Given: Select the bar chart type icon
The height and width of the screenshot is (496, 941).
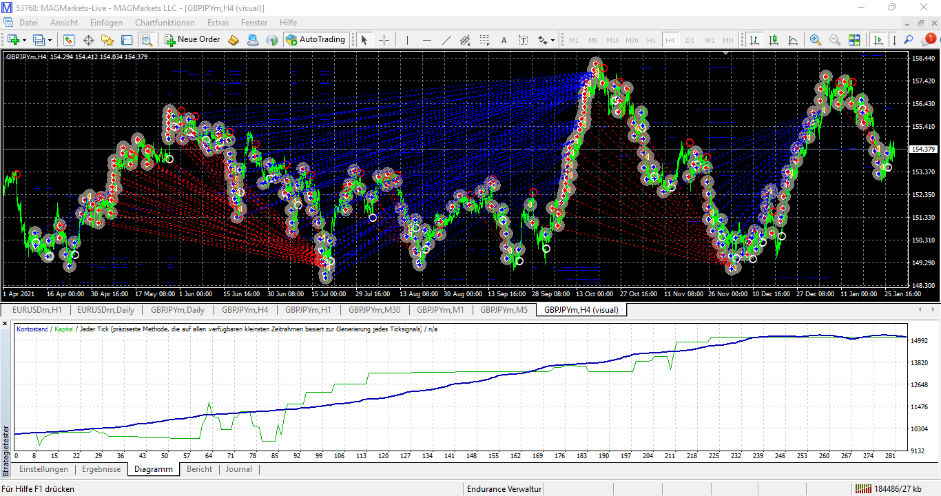Looking at the screenshot, I should coord(755,40).
